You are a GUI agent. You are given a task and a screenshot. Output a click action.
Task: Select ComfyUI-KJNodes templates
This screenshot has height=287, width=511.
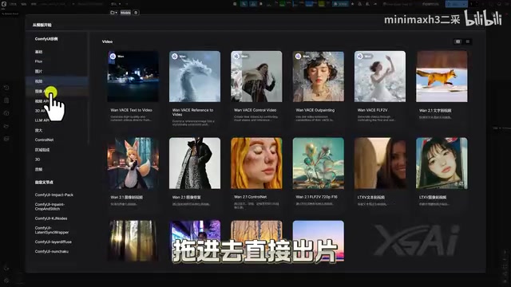(x=51, y=218)
